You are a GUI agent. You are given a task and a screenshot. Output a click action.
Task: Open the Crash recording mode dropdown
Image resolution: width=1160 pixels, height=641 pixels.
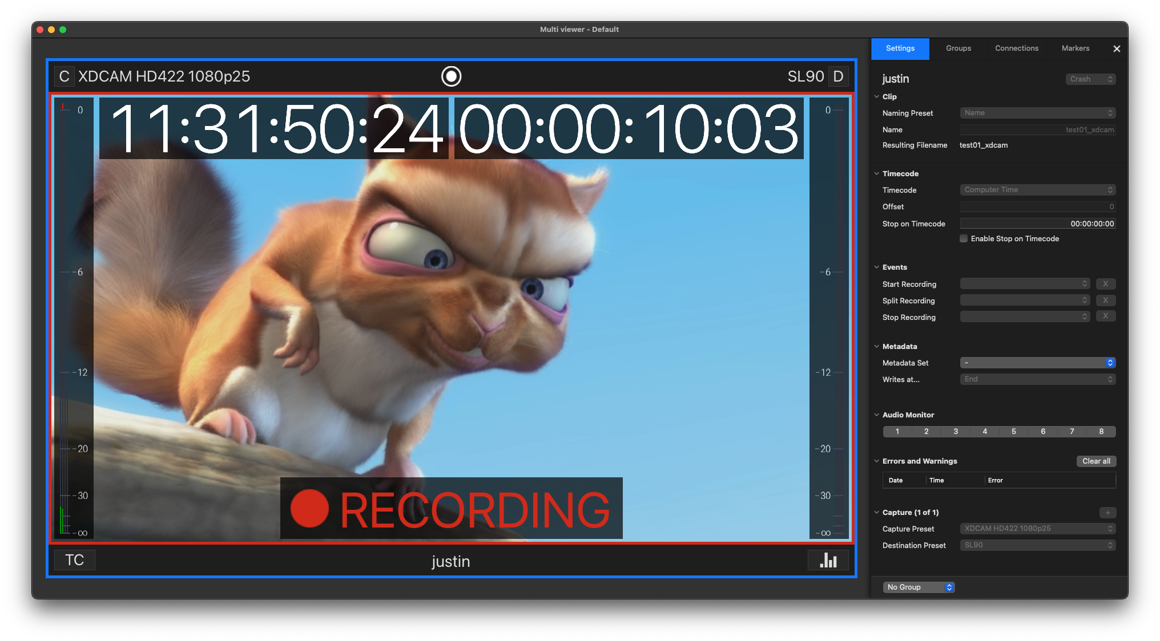pyautogui.click(x=1091, y=79)
